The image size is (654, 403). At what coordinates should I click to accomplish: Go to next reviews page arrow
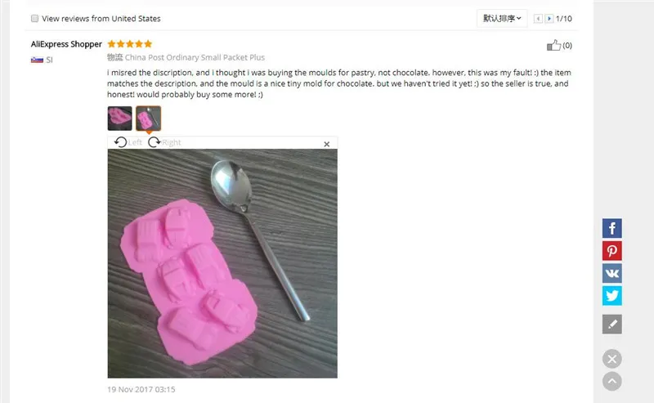pos(549,18)
